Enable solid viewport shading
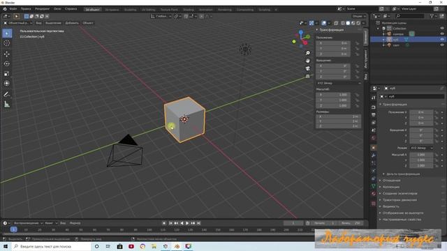Image resolution: width=447 pixels, height=251 pixels. pyautogui.click(x=348, y=23)
